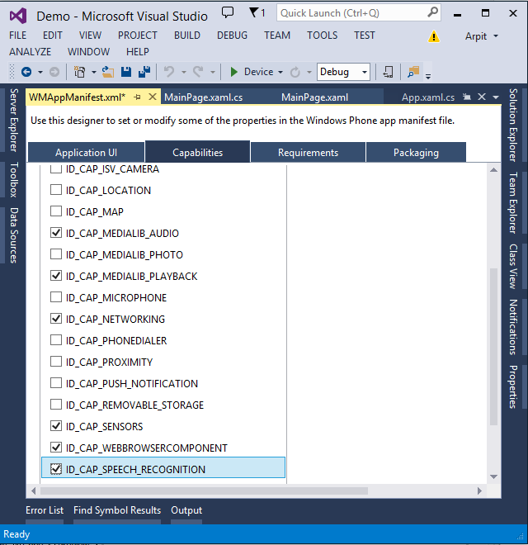Tick the ID_CAP_MICROPHONE checkbox
Image resolution: width=528 pixels, height=545 pixels.
[56, 297]
